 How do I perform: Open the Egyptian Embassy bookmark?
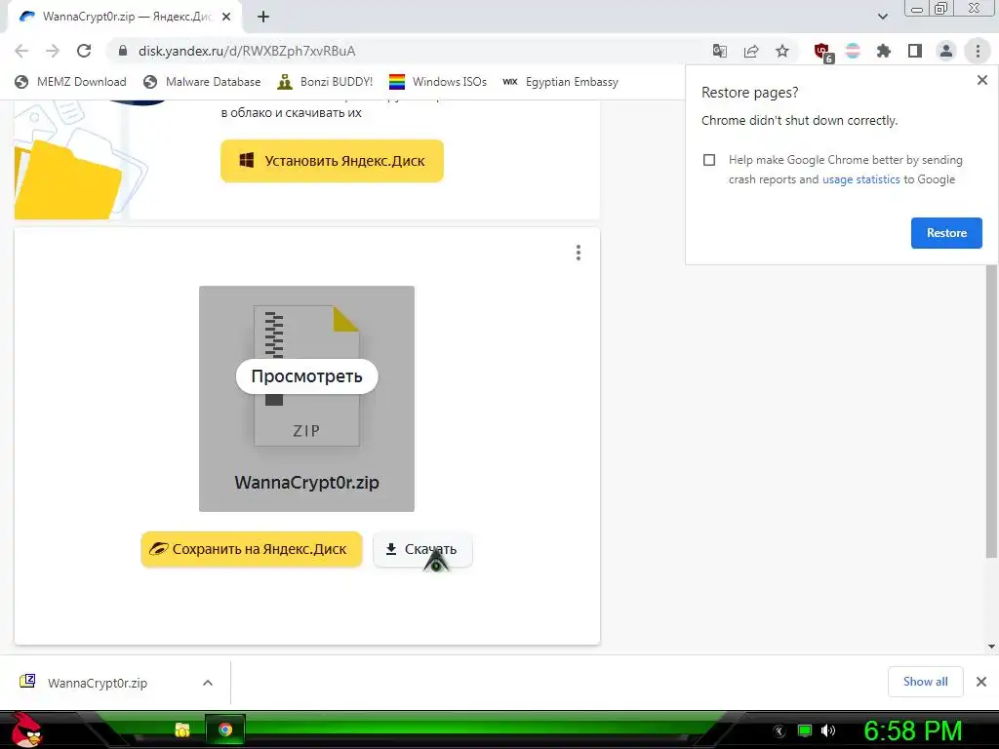click(x=561, y=82)
